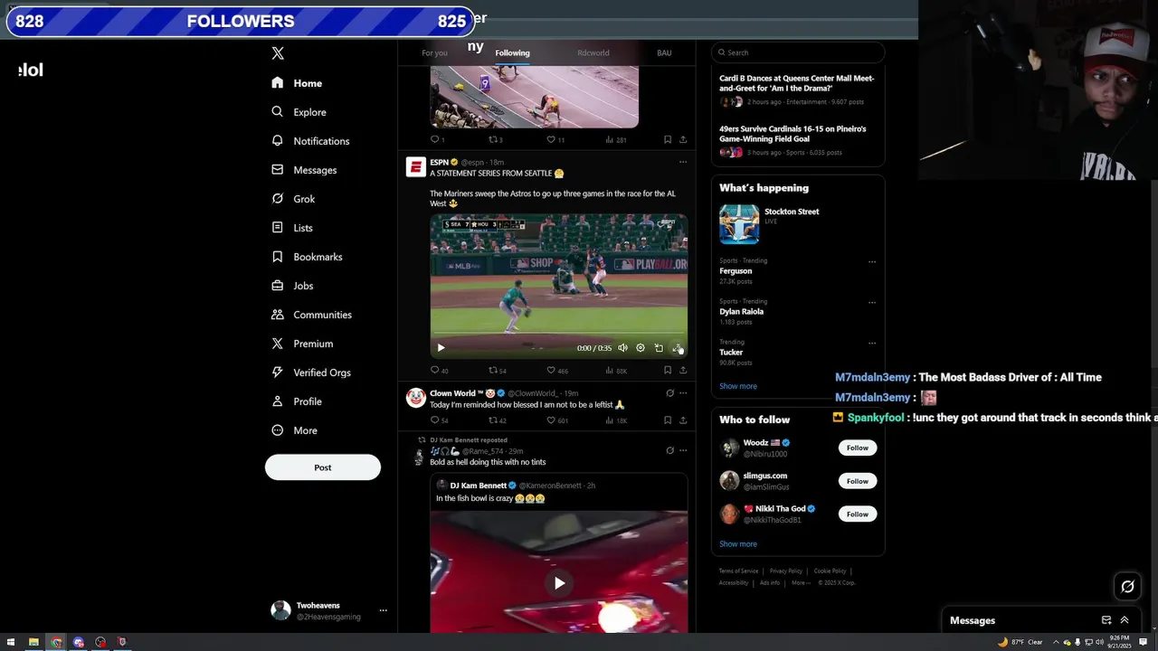
Task: Share the Clown World post
Action: (683, 420)
